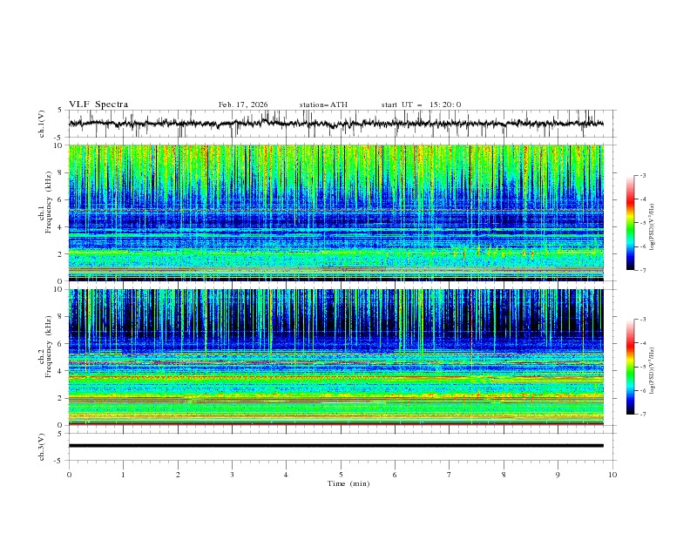Click the ch.1 spectrogram color scale bar
Screen dimensions: 690x533
pyautogui.click(x=631, y=223)
